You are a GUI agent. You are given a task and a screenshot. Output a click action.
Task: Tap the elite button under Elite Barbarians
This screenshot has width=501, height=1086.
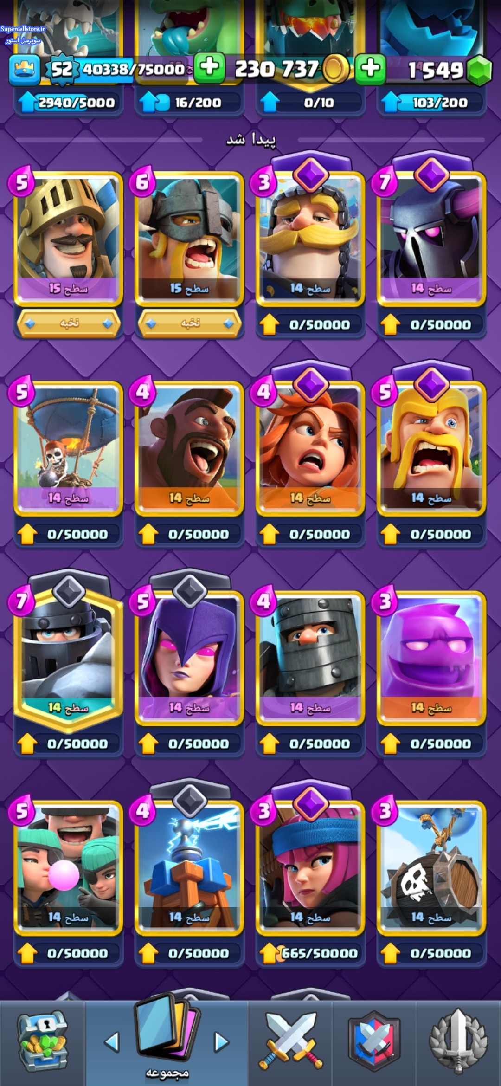(x=189, y=323)
